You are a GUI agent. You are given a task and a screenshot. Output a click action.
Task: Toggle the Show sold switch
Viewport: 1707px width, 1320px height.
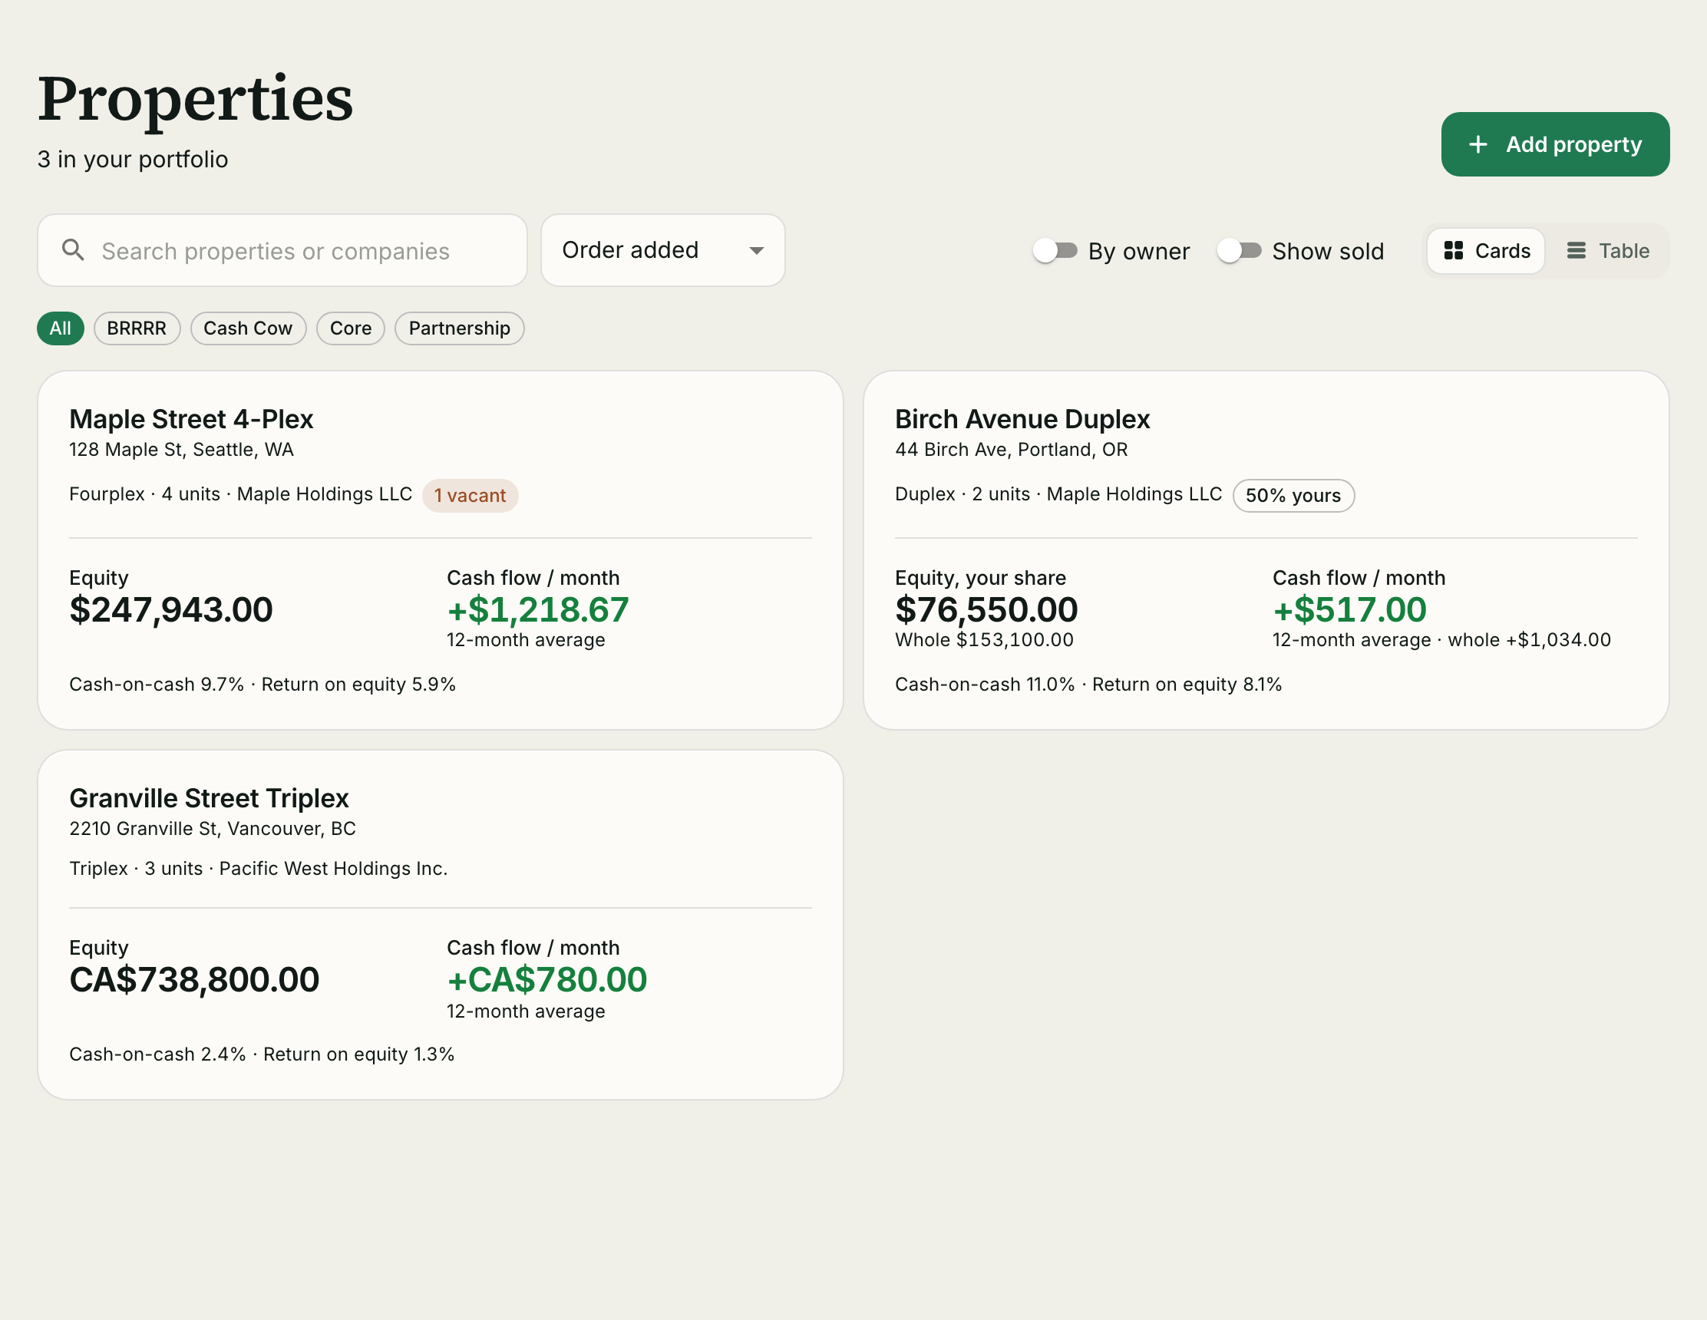(x=1240, y=251)
